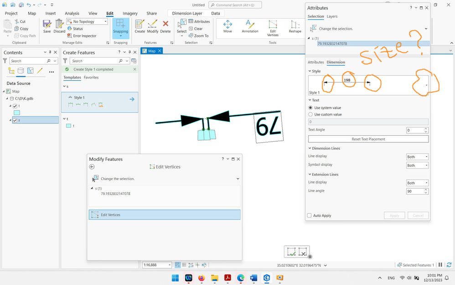
Task: Click the Discard edits icon
Action: (59, 26)
